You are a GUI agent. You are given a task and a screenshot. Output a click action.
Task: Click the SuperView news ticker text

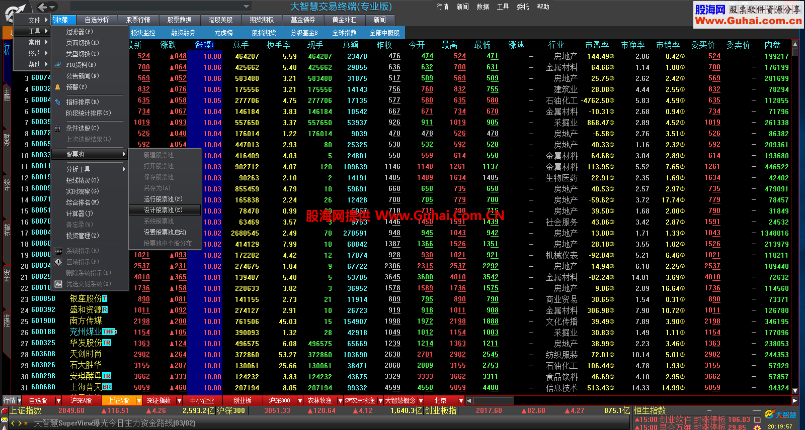[114, 423]
